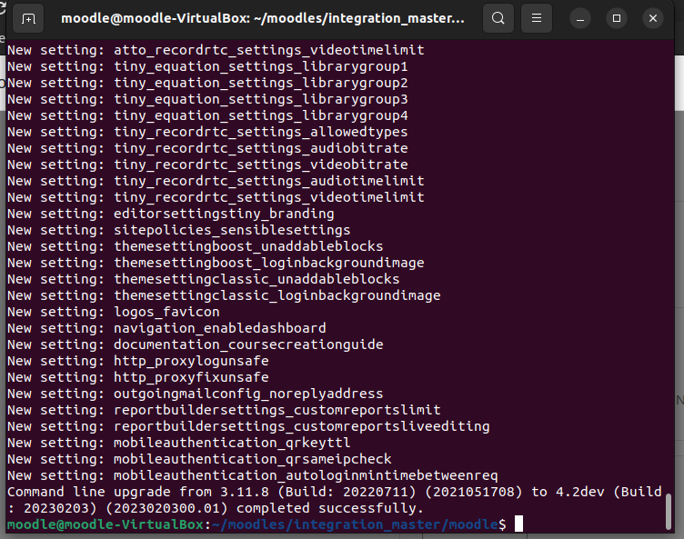Open terminal search
This screenshot has width=684, height=539.
pos(498,18)
